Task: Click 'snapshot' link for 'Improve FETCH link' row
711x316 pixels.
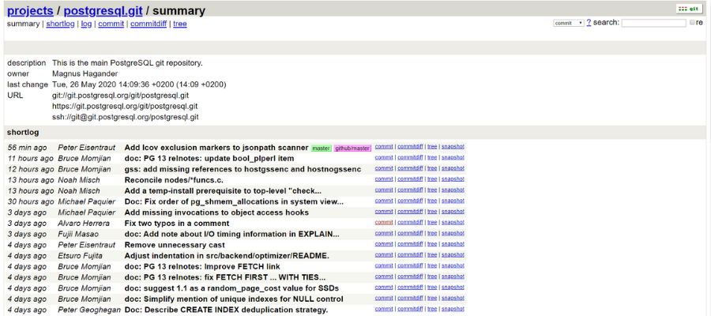Action: [453, 265]
